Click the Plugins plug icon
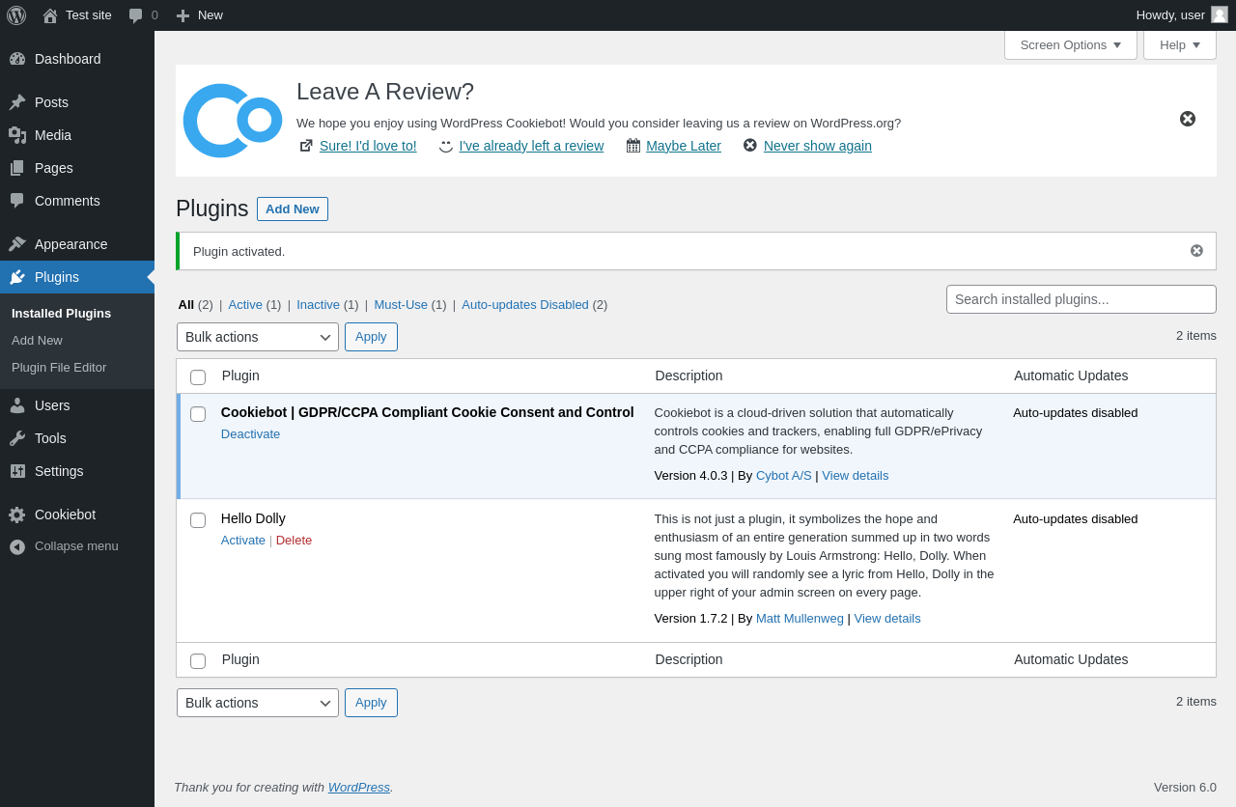1236x807 pixels. [x=17, y=277]
